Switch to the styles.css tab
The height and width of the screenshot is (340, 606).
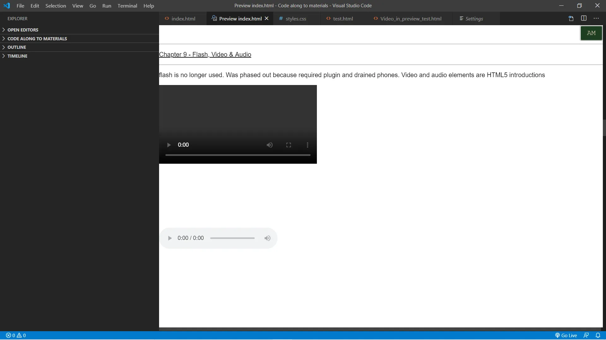click(x=296, y=19)
